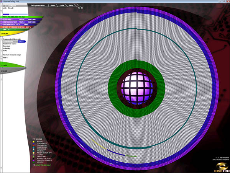The width and height of the screenshot is (230, 173).
Task: Click the Legend circle icon
Action: [34, 139]
